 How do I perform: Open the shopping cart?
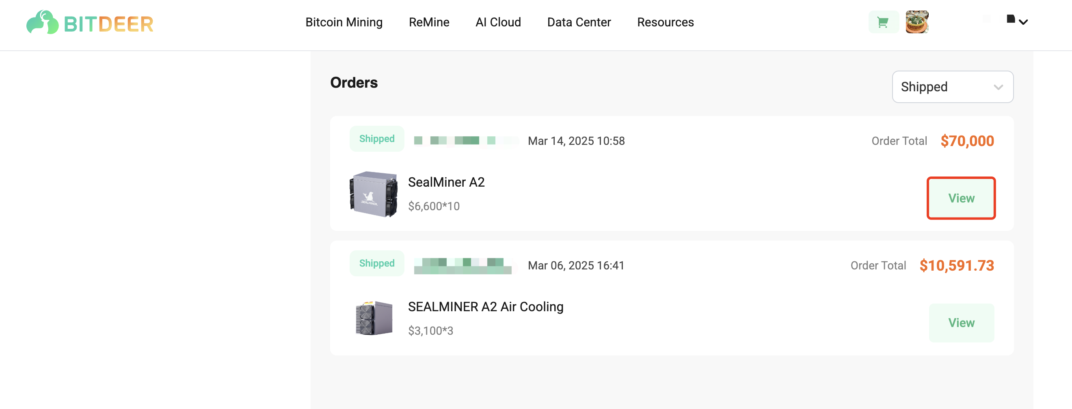[883, 22]
